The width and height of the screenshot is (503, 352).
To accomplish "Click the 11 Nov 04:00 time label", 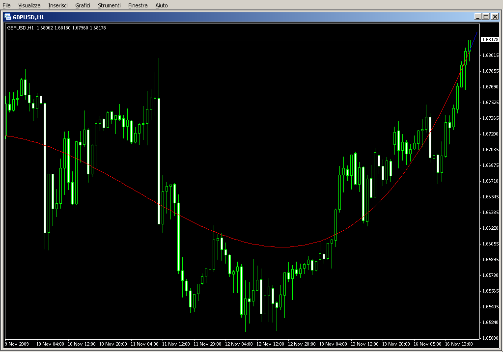I will tap(144, 344).
